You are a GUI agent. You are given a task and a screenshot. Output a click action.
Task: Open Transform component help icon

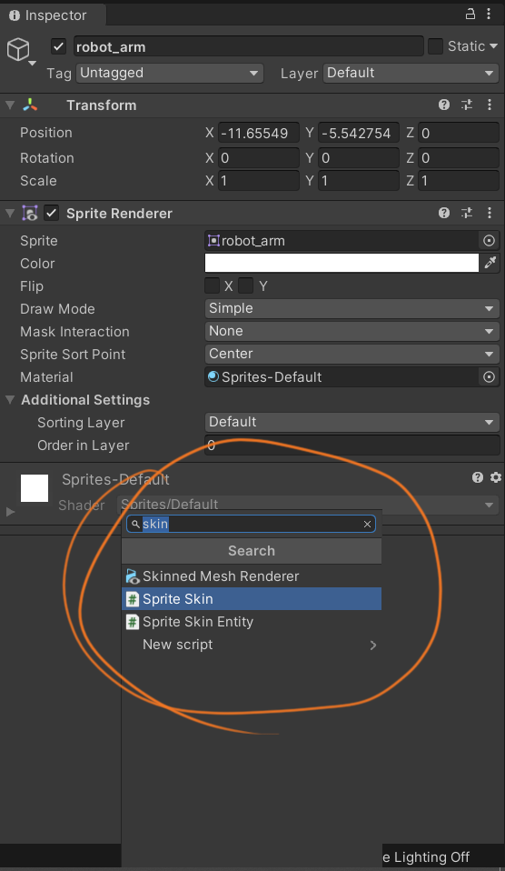444,105
